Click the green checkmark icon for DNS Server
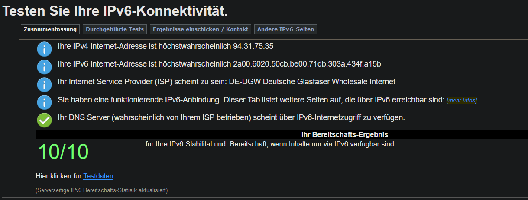Screen dimensions: 528x200 (x=44, y=120)
